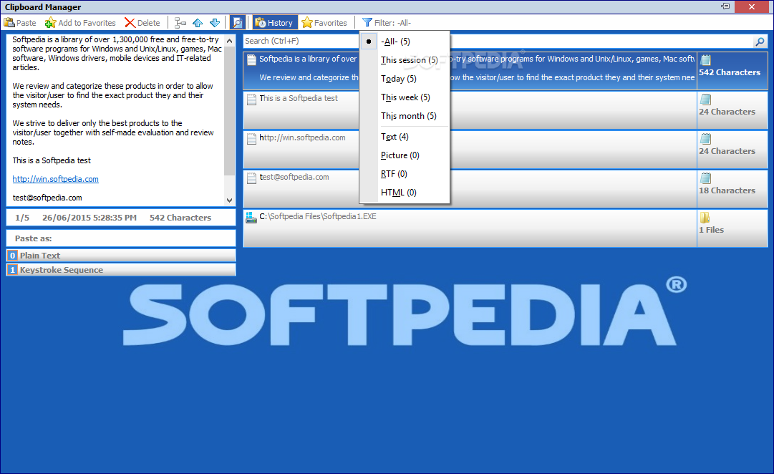Click notepad icon for 18 Characters entry
774x474 pixels.
tap(705, 178)
